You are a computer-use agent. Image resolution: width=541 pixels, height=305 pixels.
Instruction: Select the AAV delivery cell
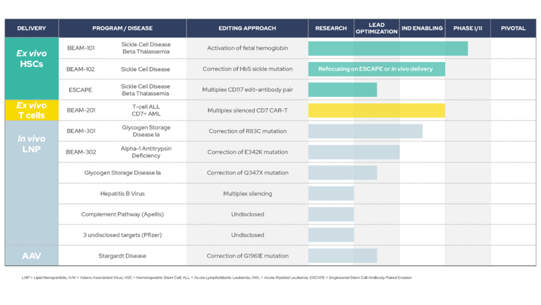(32, 256)
